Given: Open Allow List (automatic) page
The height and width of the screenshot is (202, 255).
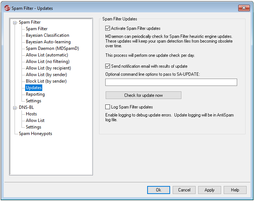Looking at the screenshot, I should [x=47, y=55].
